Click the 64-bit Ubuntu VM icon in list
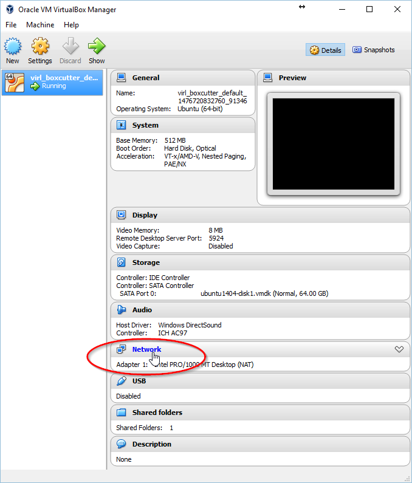 coord(15,82)
